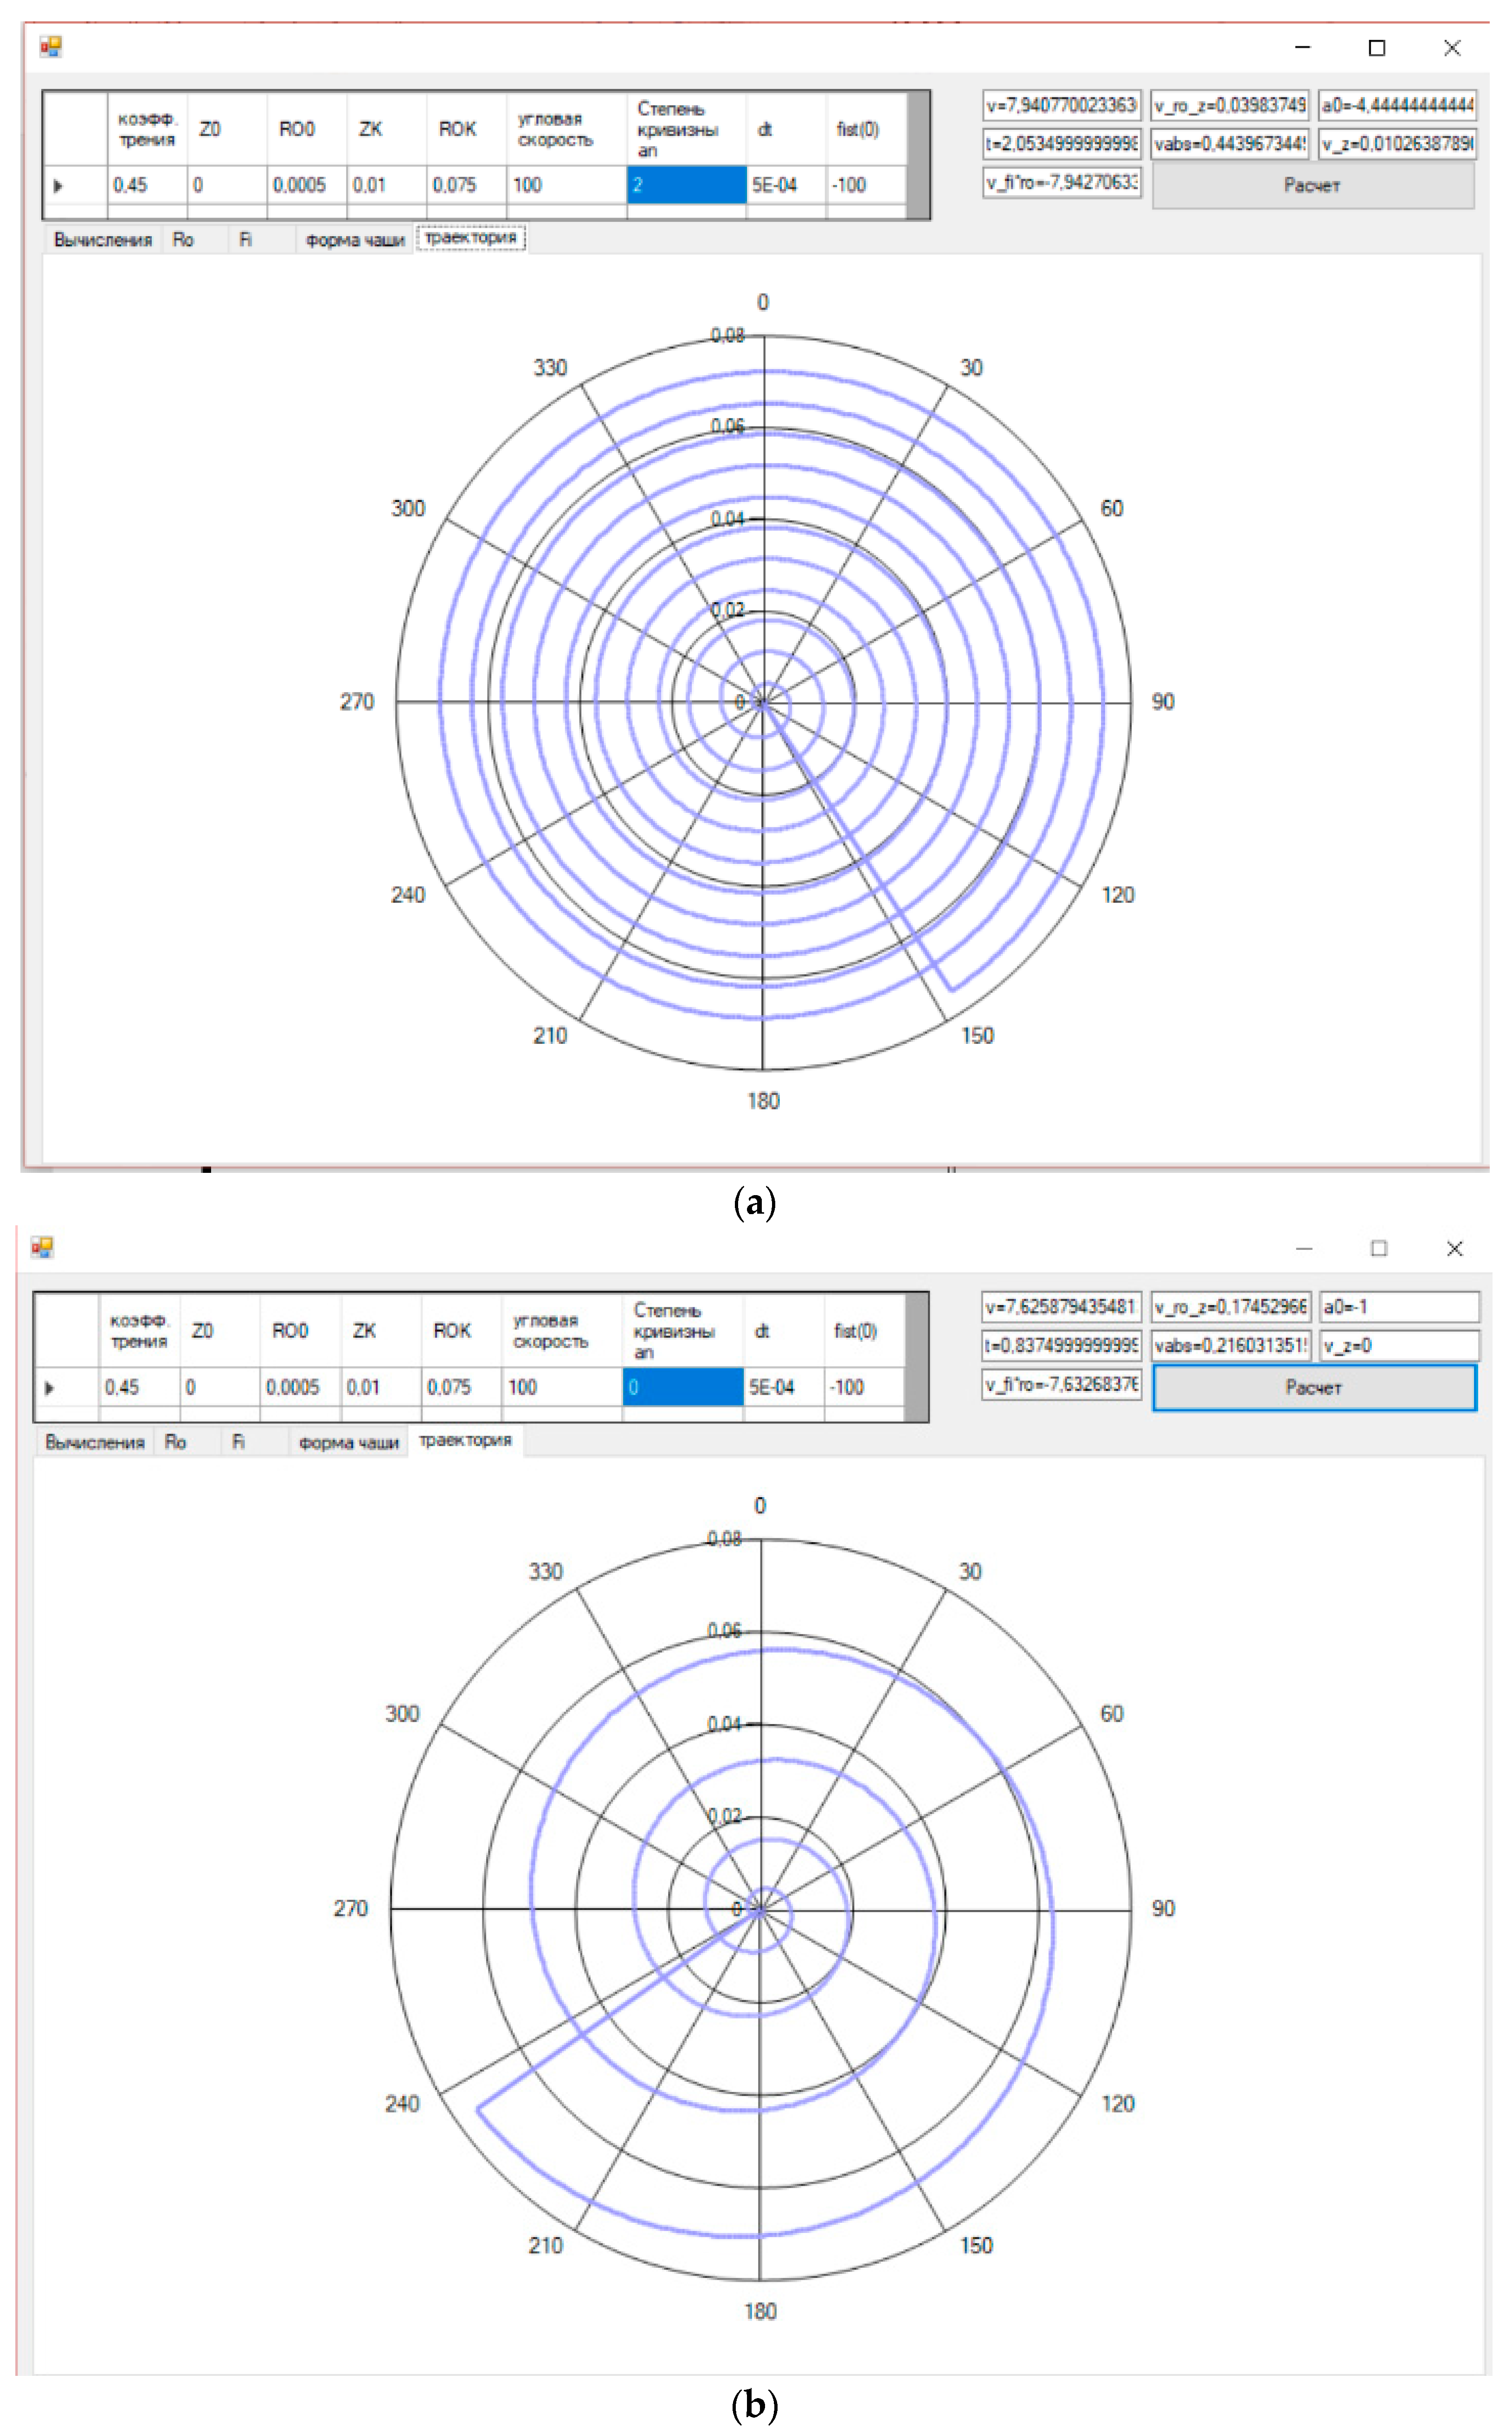The height and width of the screenshot is (2432, 1512).
Task: Switch to форма чаши tab in lower window
Action: click(349, 1442)
